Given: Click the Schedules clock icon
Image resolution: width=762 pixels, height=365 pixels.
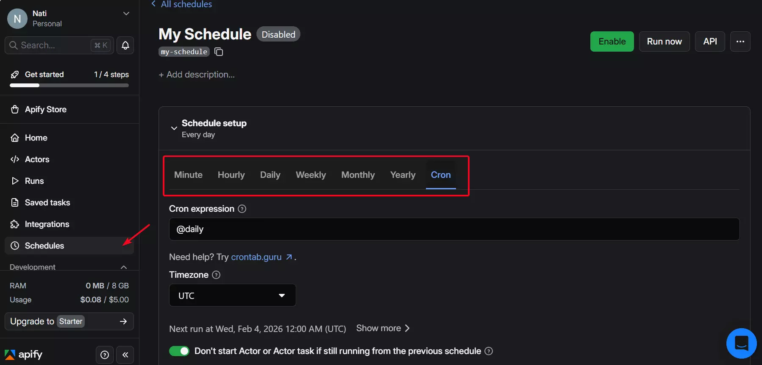Looking at the screenshot, I should [15, 246].
